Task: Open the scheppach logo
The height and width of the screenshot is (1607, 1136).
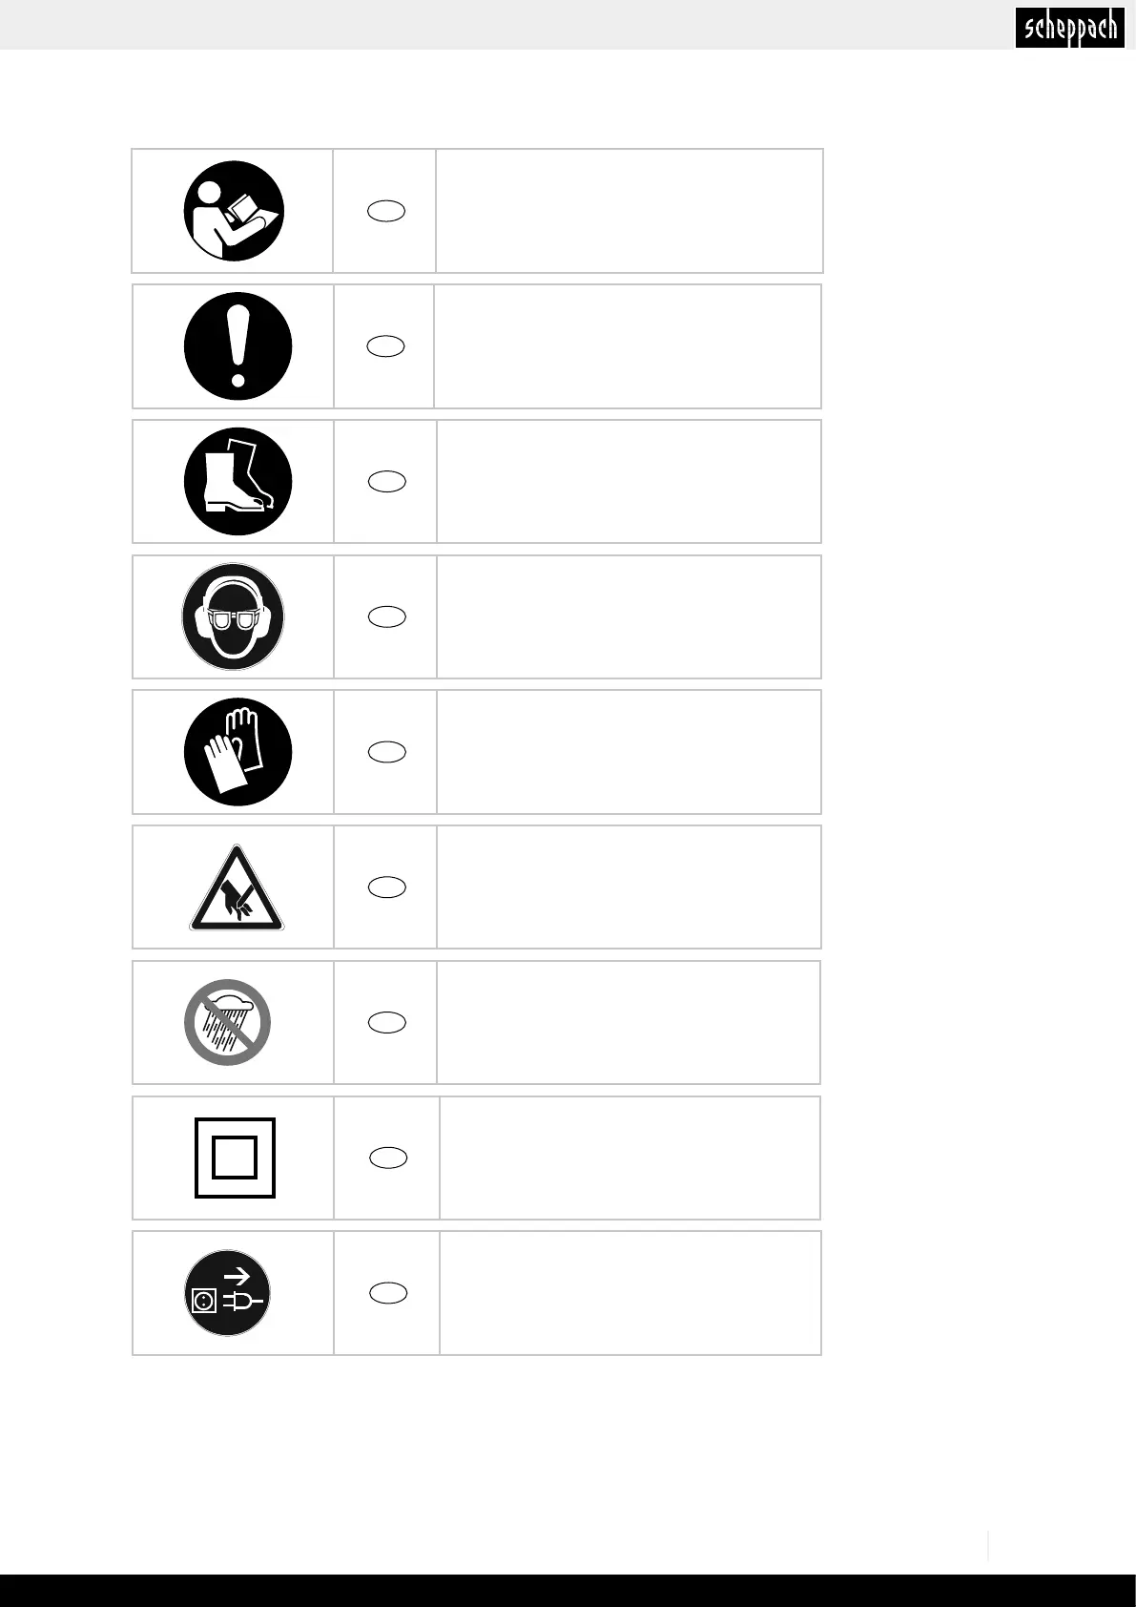Action: click(x=1070, y=27)
